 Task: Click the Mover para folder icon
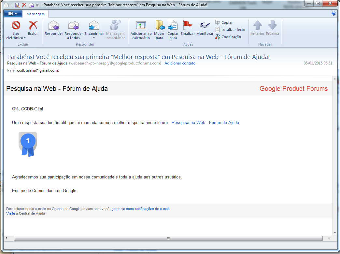(159, 25)
